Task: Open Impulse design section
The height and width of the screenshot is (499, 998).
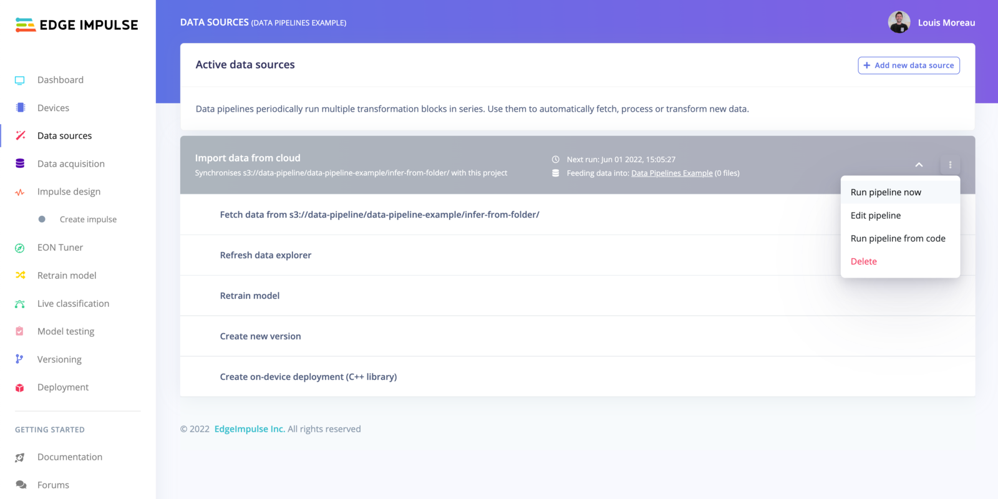Action: click(69, 191)
